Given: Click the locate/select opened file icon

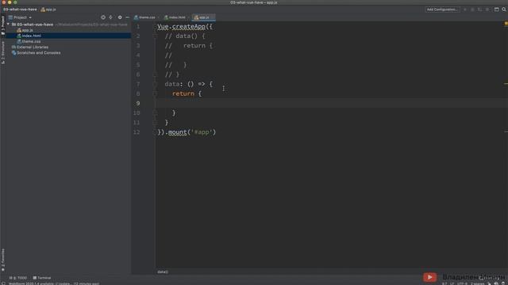Looking at the screenshot, I should pos(103,17).
